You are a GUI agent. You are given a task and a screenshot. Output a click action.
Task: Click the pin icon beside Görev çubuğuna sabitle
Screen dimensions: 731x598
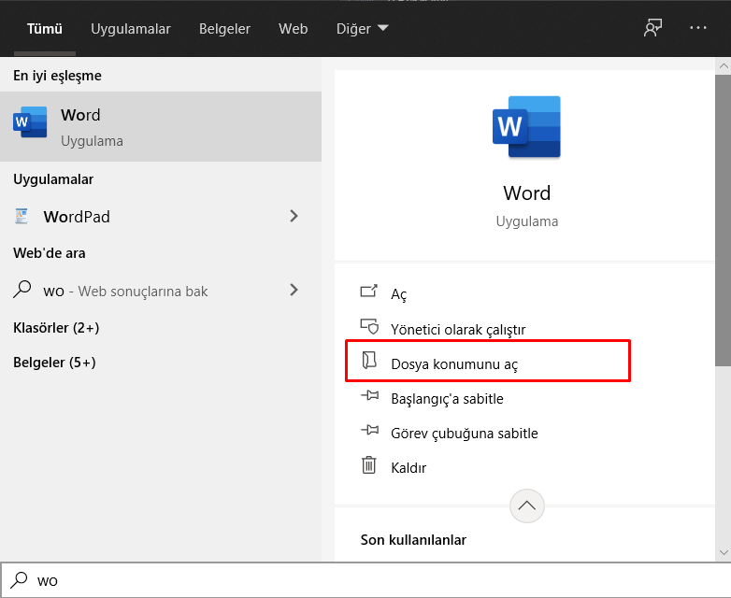tap(369, 430)
